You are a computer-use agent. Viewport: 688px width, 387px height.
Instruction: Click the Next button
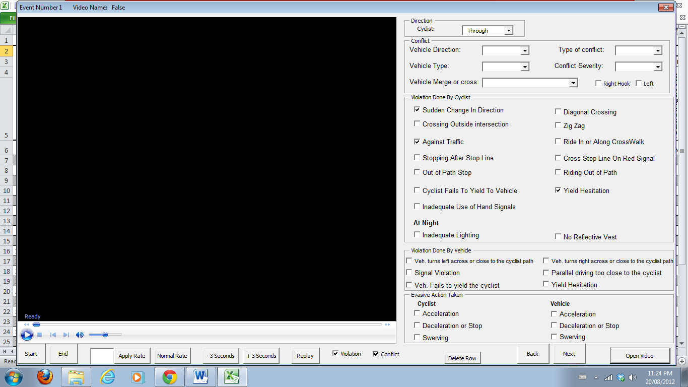(569, 354)
